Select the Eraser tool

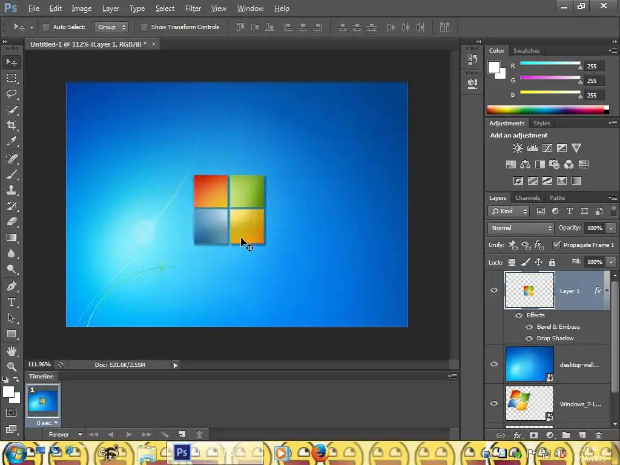click(x=12, y=222)
